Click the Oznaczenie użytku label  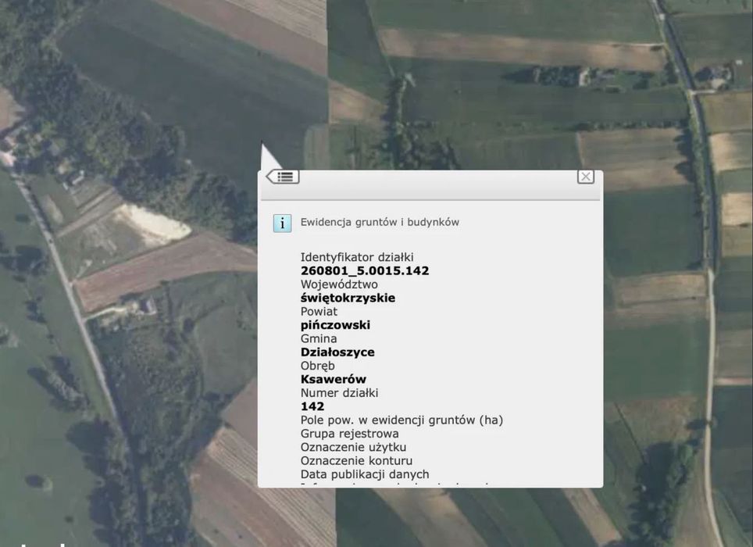(x=353, y=447)
